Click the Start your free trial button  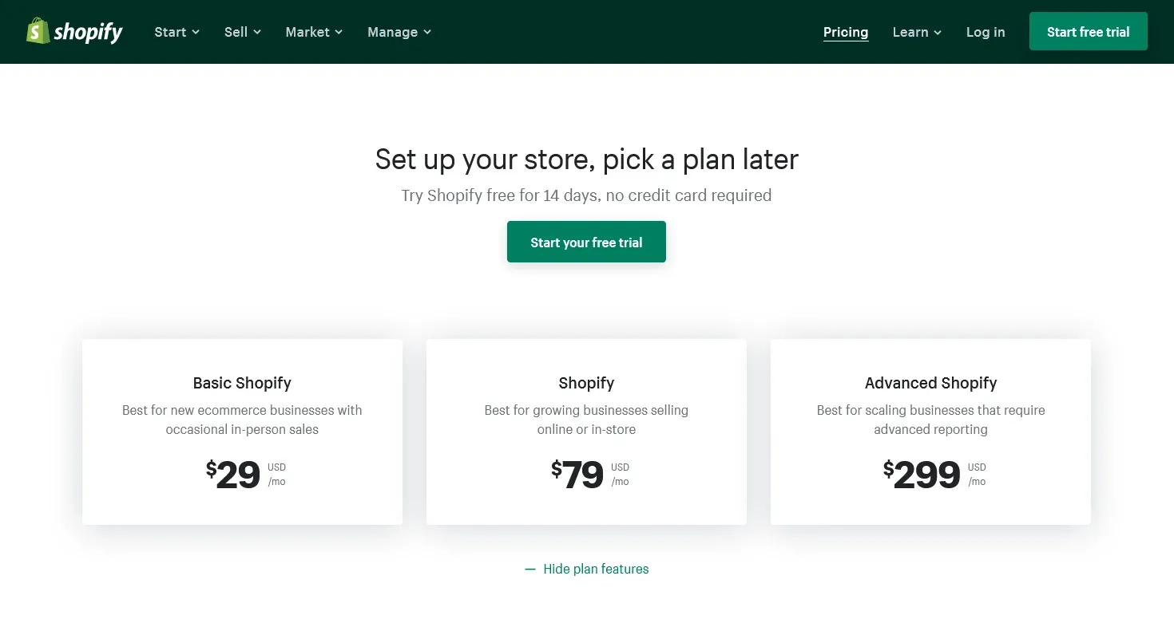coord(586,242)
